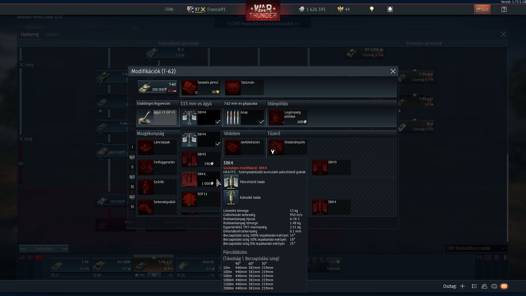Click the Toborzás crew recruit slot
The image size is (526, 296).
point(324,265)
